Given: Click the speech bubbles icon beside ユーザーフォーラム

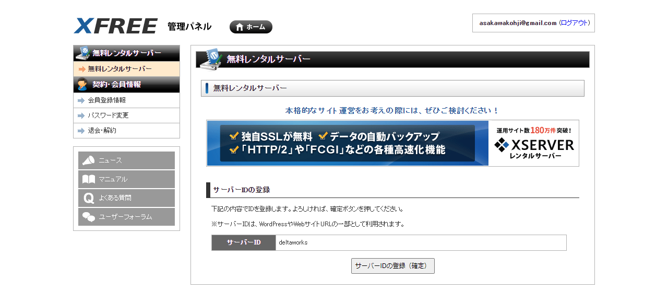Looking at the screenshot, I should coord(89,217).
